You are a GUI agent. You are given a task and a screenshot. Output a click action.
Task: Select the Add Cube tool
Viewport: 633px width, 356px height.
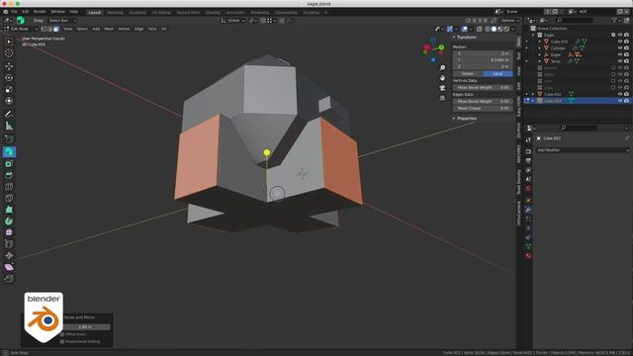click(9, 138)
